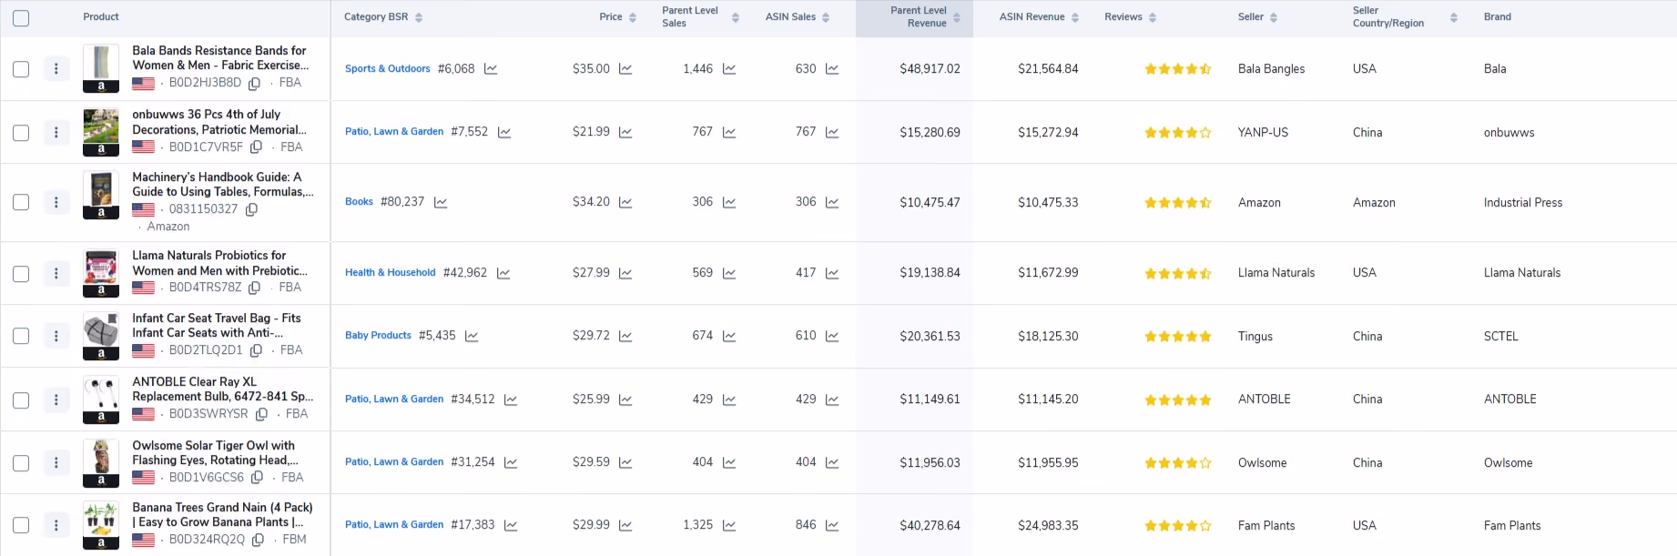View BSR chart for Owlsome Solar Owl
Screen dimensions: 1677x556
511,463
